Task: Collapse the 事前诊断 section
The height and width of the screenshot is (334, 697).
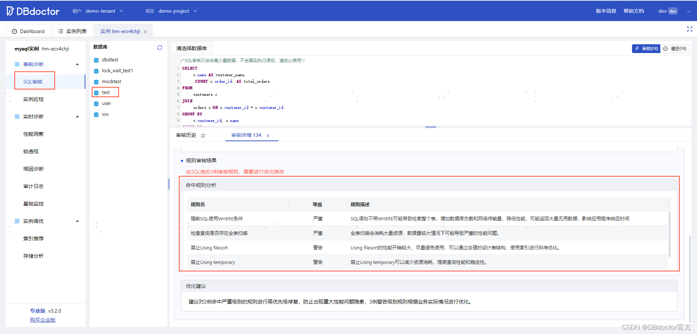Action: [x=77, y=64]
